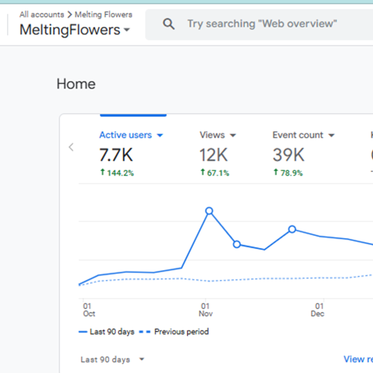
Task: Expand the Event count metric dropdown arrow
Action: pos(331,136)
